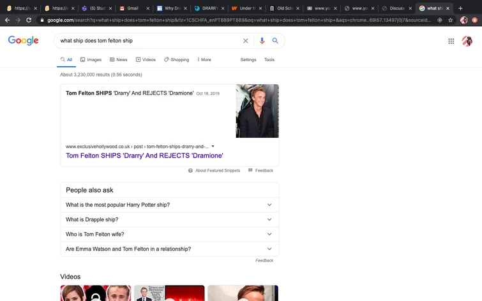Image resolution: width=482 pixels, height=301 pixels.
Task: Click the Google logo
Action: (x=24, y=41)
